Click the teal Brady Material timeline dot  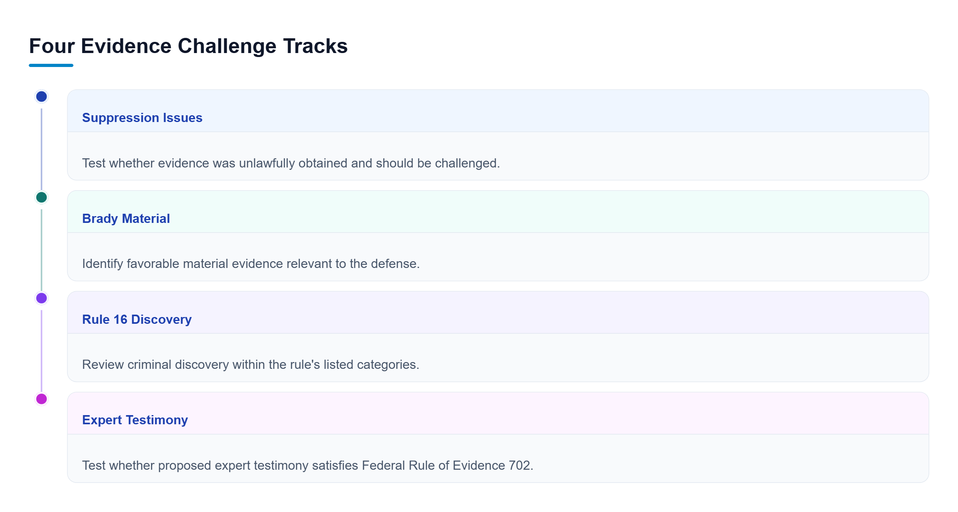42,197
